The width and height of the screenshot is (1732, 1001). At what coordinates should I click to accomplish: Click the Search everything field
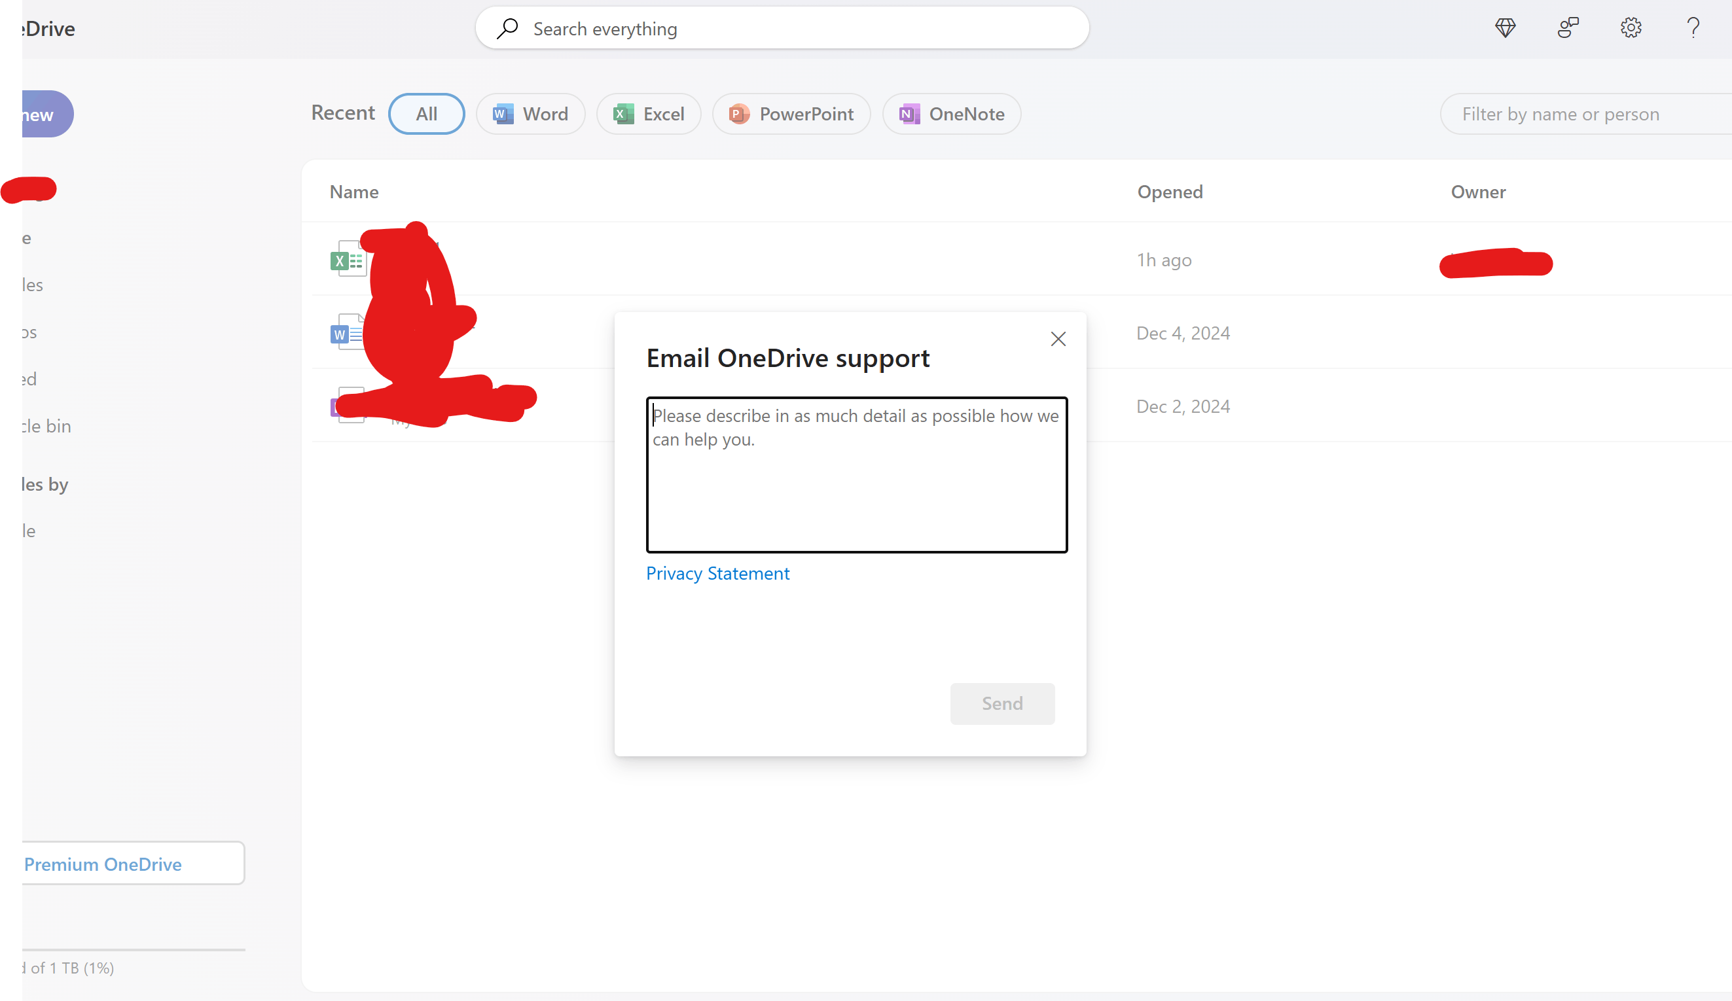coord(782,28)
